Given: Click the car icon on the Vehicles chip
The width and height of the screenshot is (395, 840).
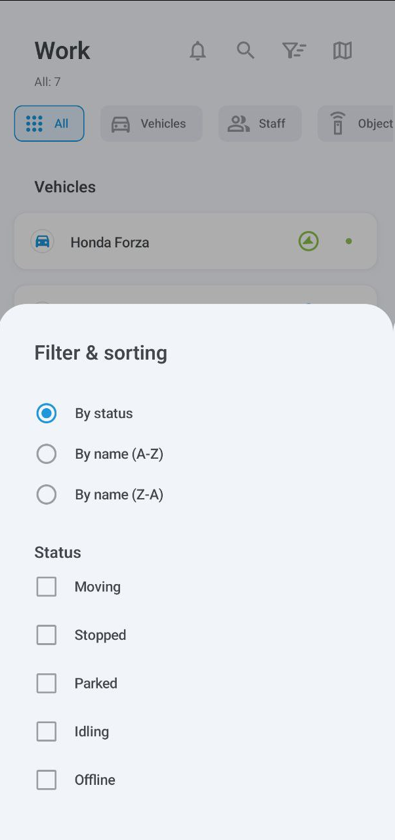Looking at the screenshot, I should click(x=119, y=123).
